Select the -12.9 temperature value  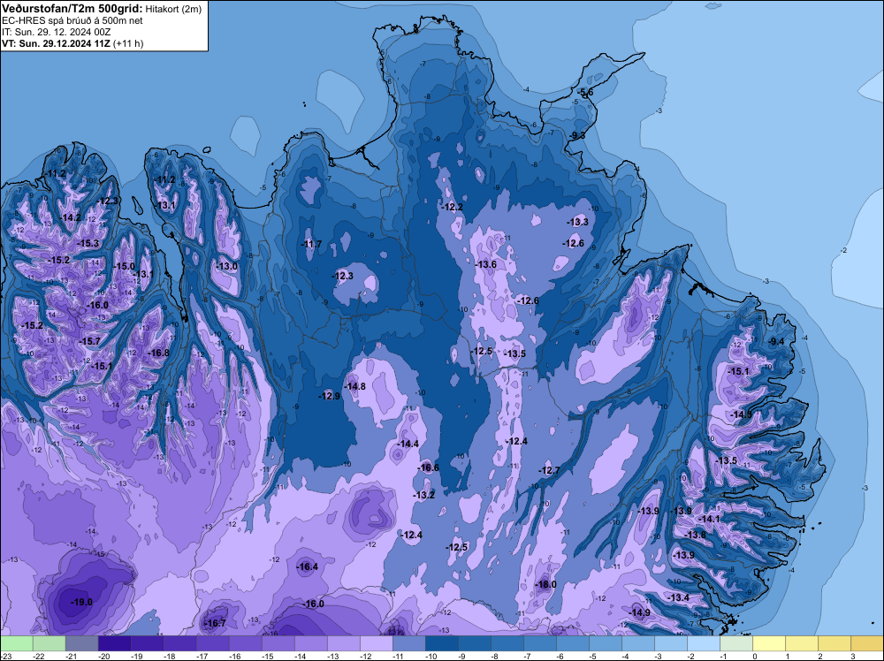[x=329, y=396]
